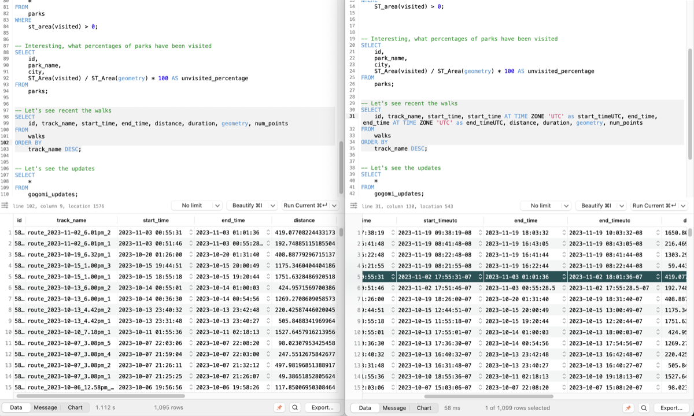
Task: Click line number 102 in left editor gutter
Action: (x=5, y=143)
